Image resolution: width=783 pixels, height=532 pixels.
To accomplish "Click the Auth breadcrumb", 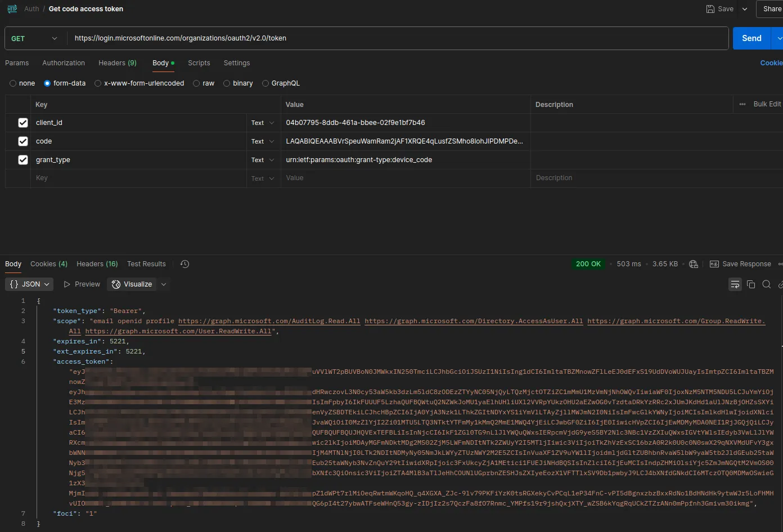I will point(31,9).
